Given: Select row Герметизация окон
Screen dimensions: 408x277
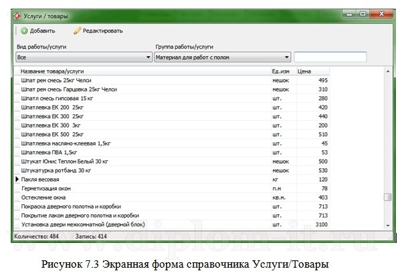Looking at the screenshot, I should (x=172, y=188).
